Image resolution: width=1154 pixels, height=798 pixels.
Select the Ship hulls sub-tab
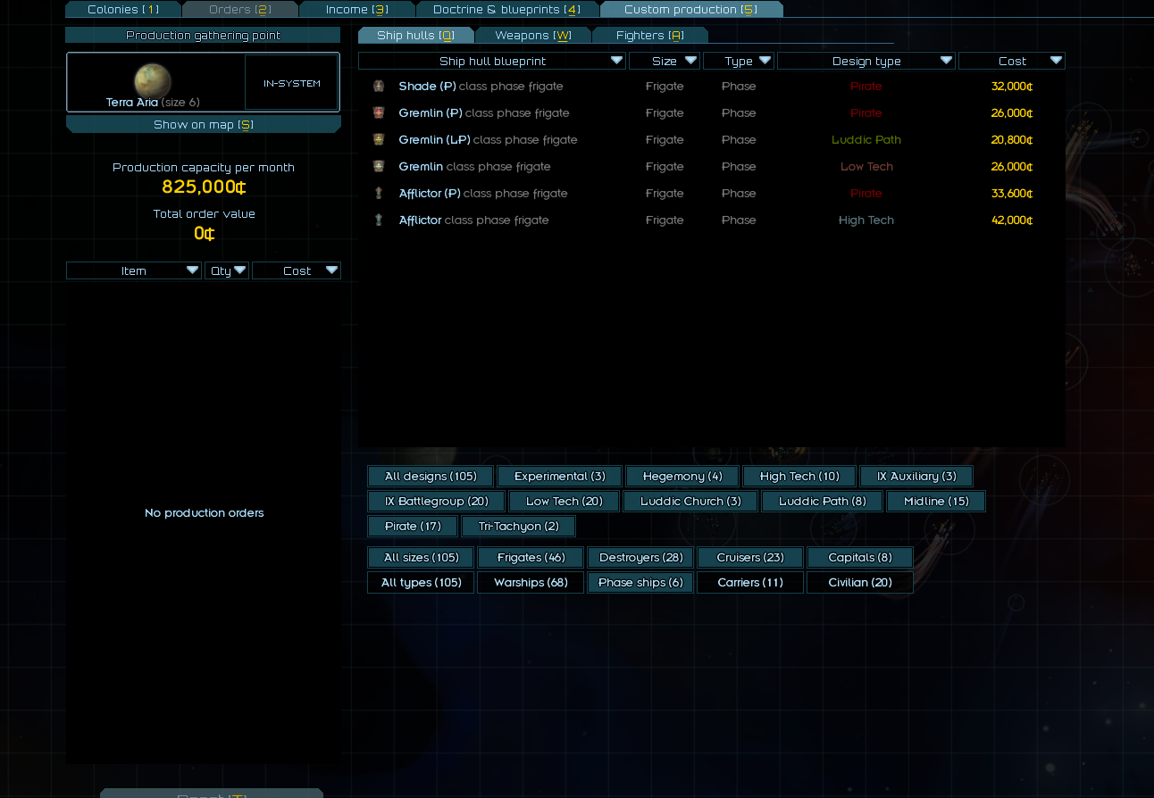[x=416, y=36]
